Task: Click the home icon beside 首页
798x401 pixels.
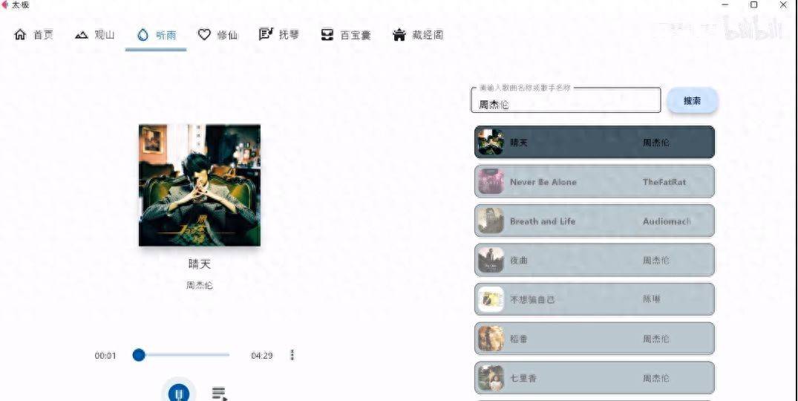Action: coord(20,35)
